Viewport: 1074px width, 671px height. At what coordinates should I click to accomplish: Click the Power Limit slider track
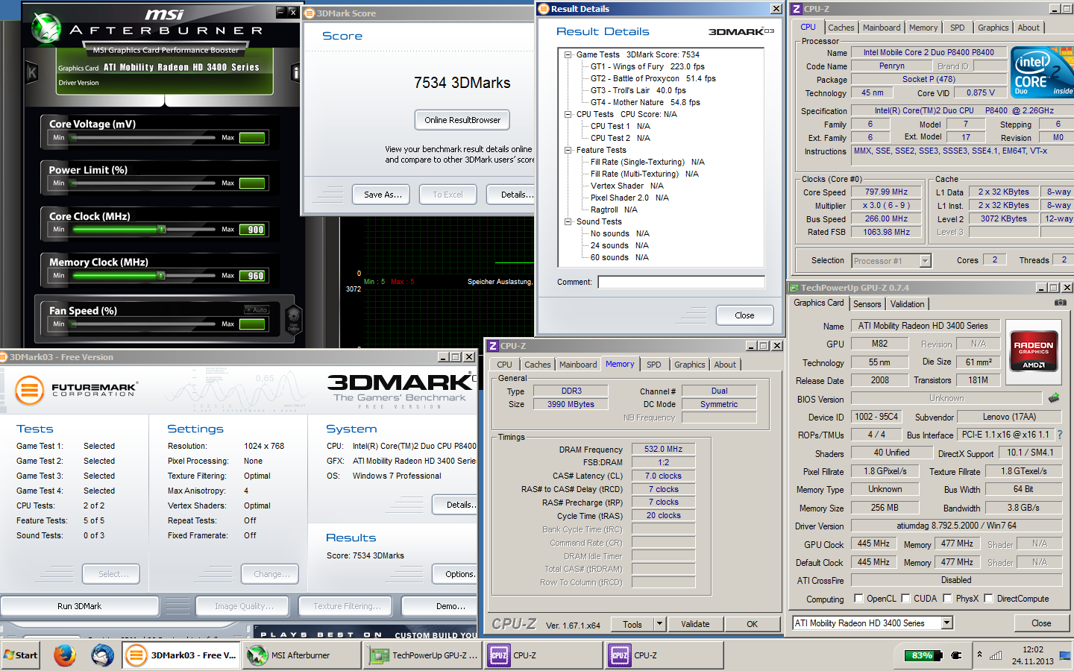point(143,183)
